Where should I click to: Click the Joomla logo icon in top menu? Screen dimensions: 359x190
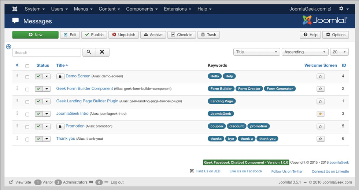pos(15,9)
